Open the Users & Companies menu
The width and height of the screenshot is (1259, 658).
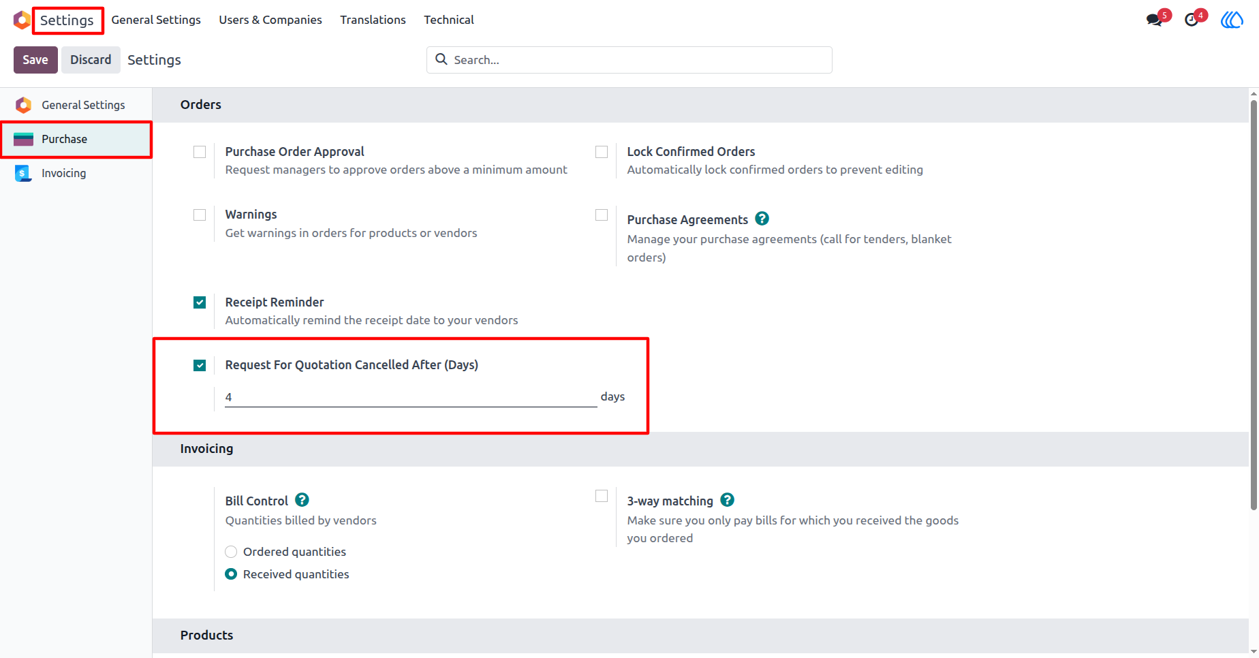click(270, 20)
